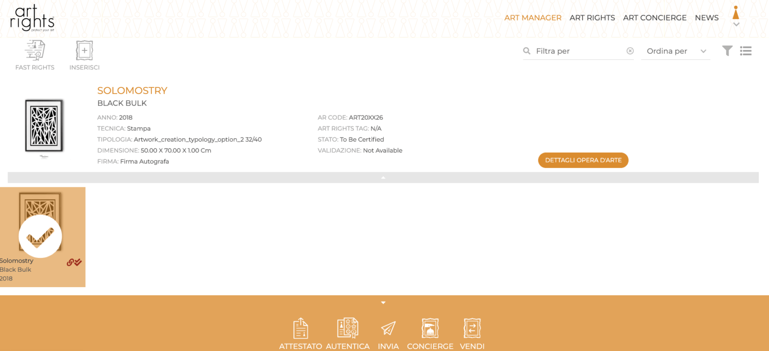Type in the Filtra per search field

tap(579, 51)
